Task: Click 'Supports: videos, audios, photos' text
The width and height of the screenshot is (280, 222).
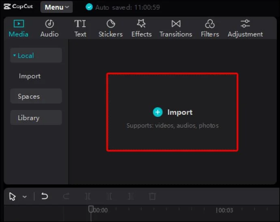Action: click(172, 126)
